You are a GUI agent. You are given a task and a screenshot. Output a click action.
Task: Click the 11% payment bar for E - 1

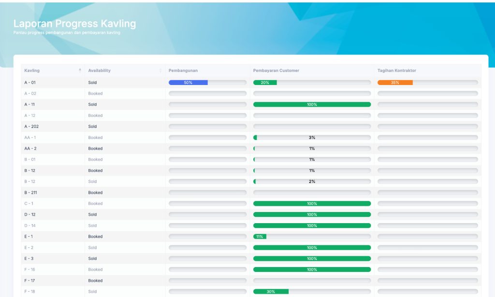260,237
